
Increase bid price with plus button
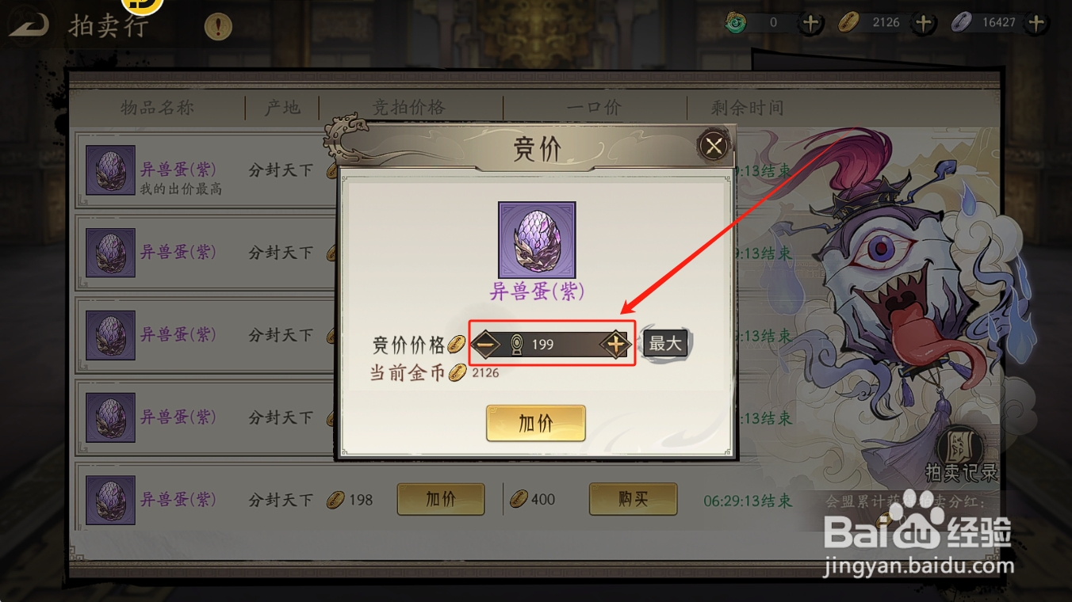coord(615,344)
